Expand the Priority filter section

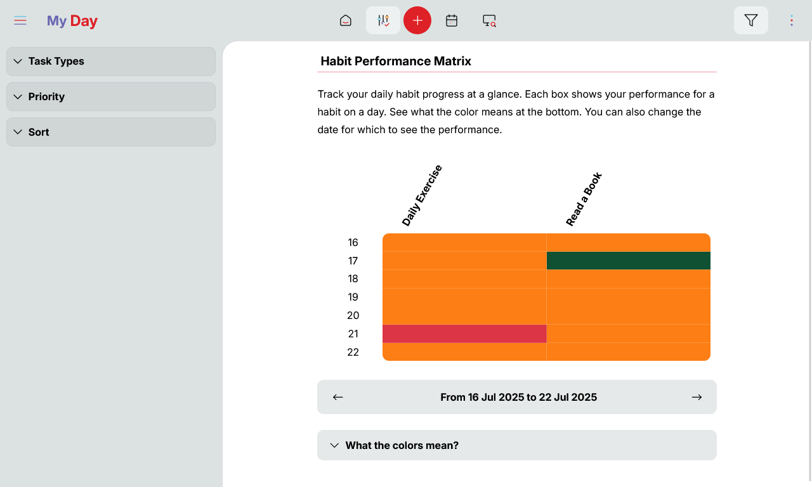click(111, 97)
